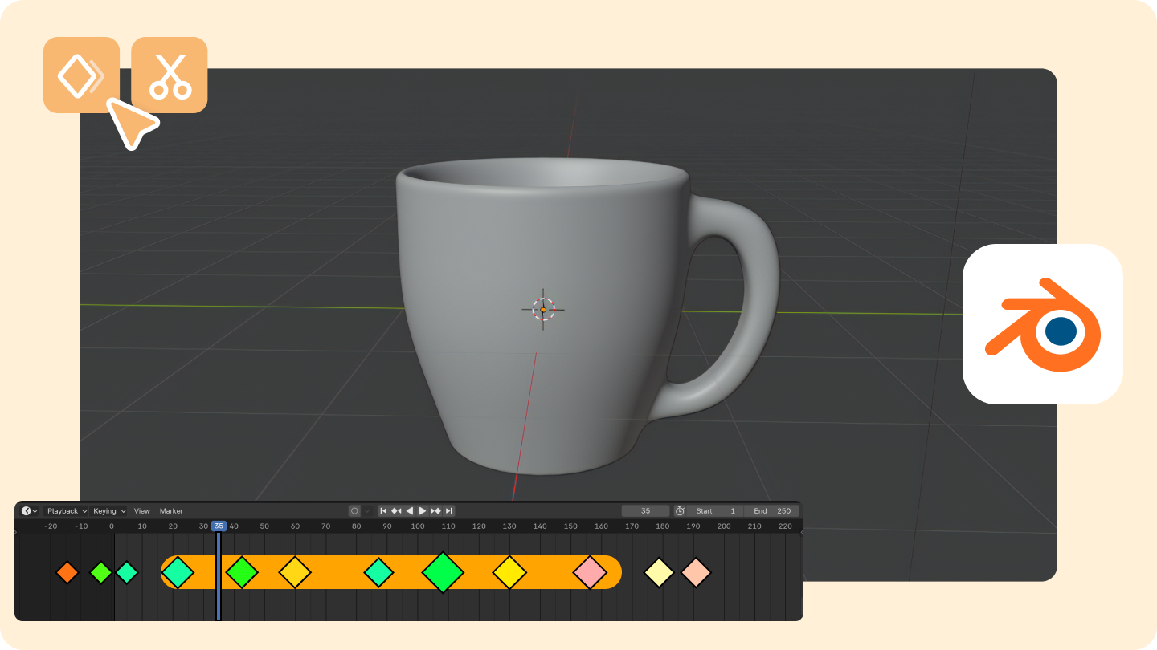Viewport: 1157px width, 650px height.
Task: Expand the auto-keying options chevron
Action: [367, 510]
